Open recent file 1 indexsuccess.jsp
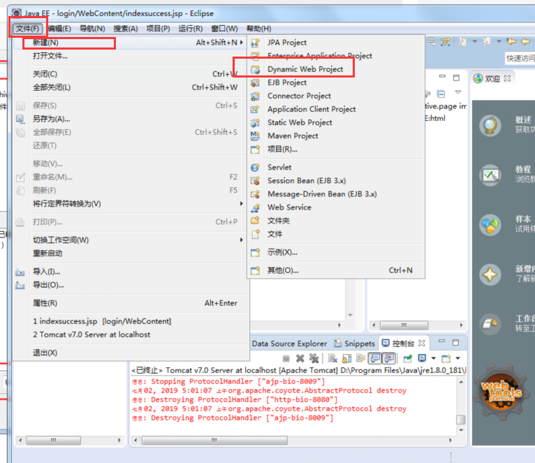This screenshot has width=535, height=463. [x=131, y=321]
